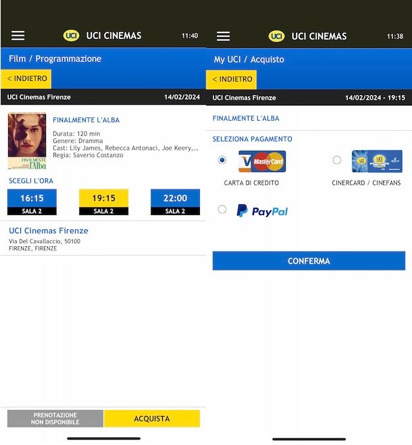Tap the Cast line of the film

126,148
